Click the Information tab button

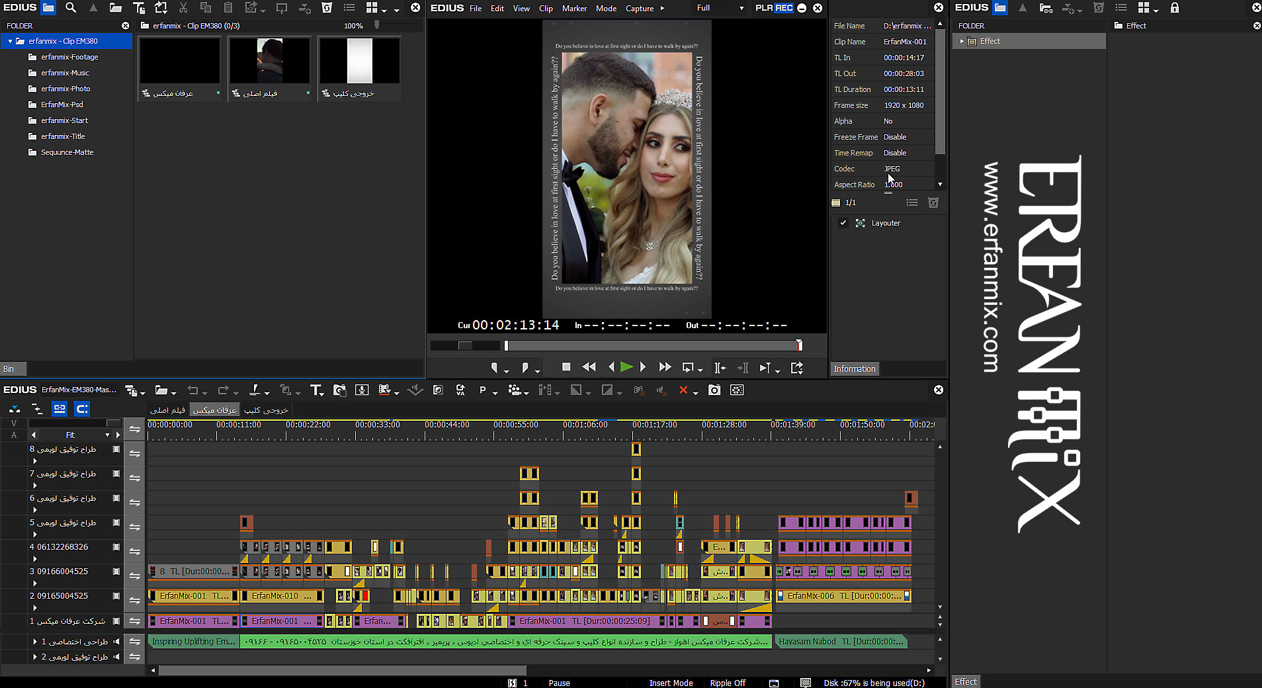point(854,369)
